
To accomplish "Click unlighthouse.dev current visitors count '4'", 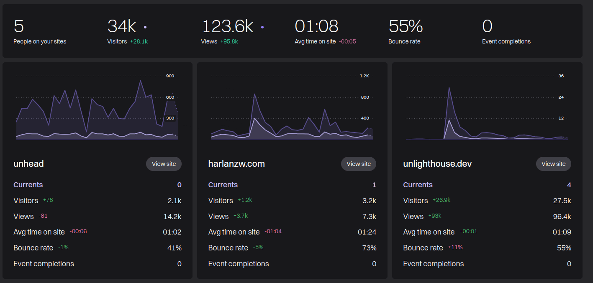I will tap(569, 185).
